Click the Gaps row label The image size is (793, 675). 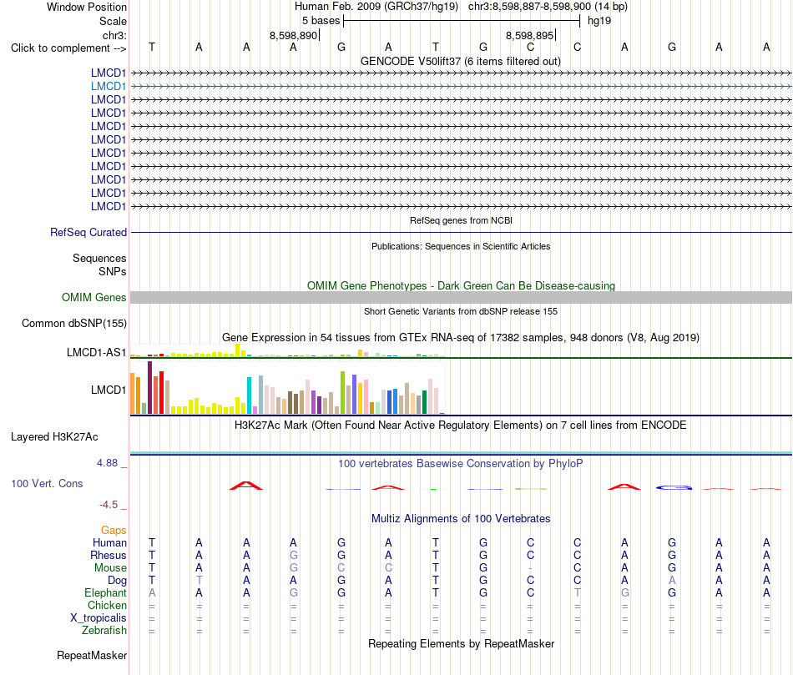click(114, 530)
